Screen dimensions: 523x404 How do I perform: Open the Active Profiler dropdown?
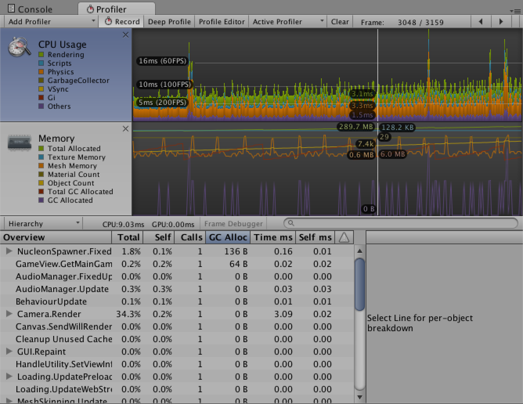pos(288,22)
